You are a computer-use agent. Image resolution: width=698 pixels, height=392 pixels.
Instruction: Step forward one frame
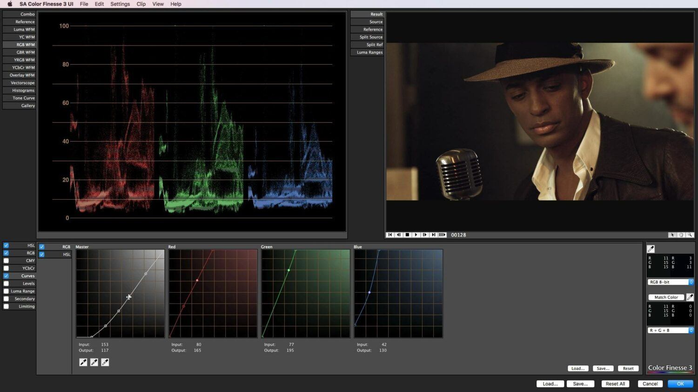coord(425,235)
